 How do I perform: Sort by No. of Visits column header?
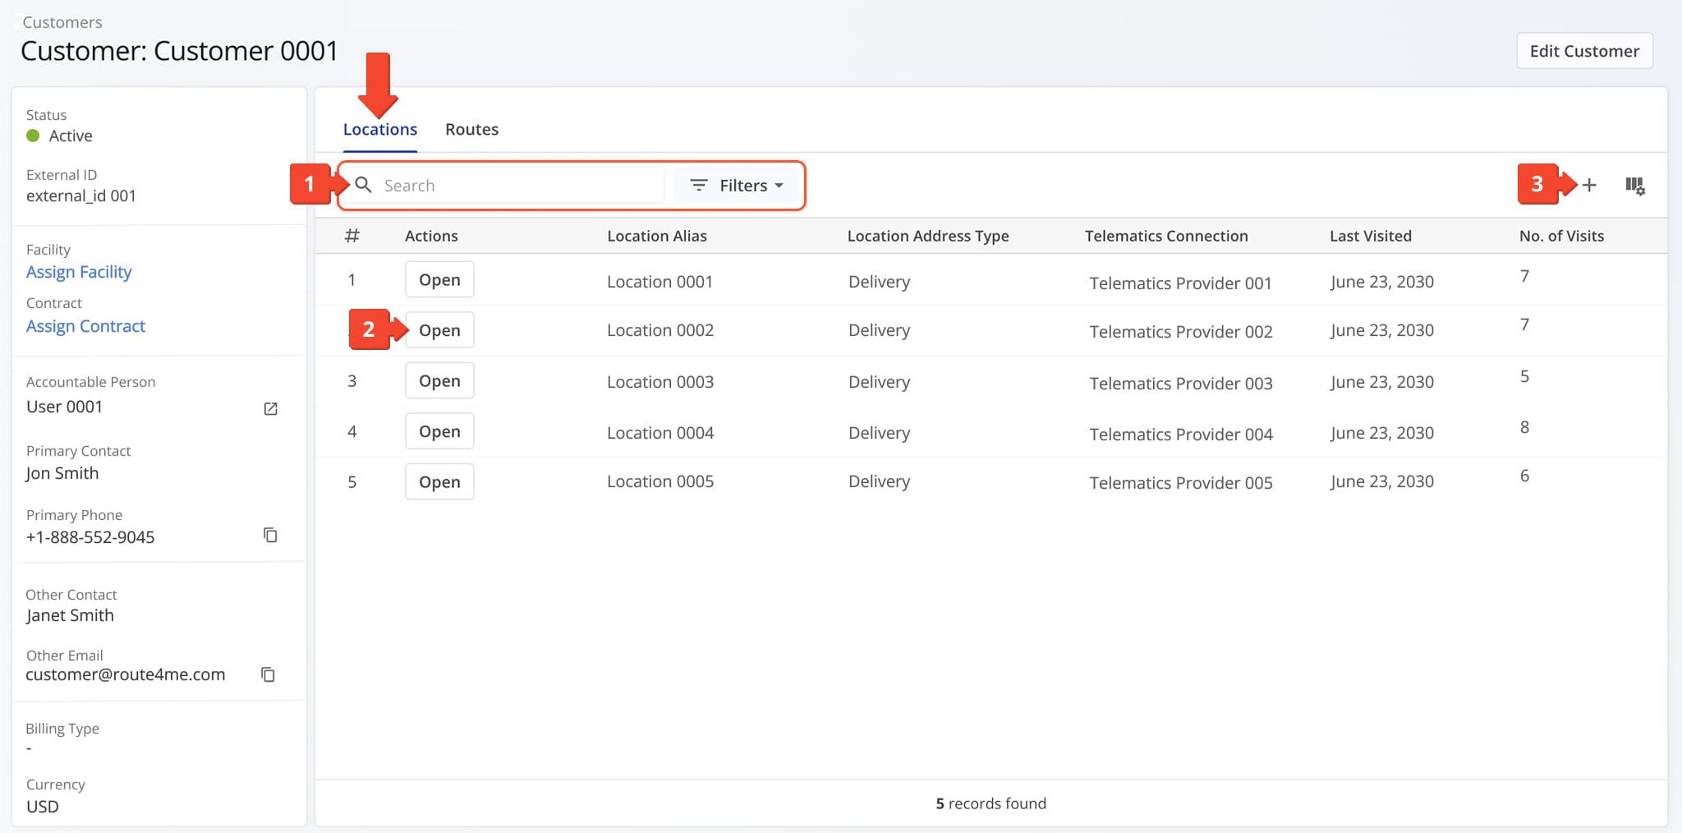coord(1560,236)
